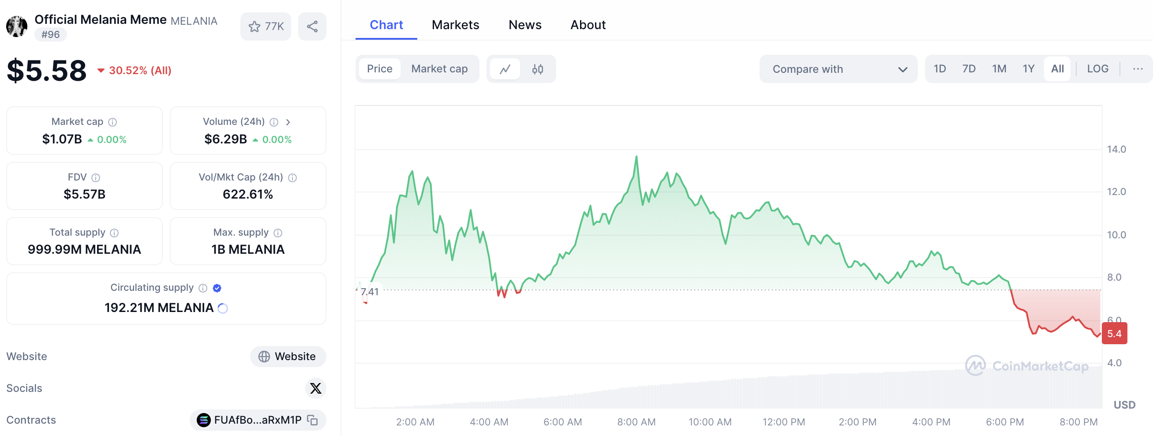Toggle LOG scale on chart
Screen dimensions: 1153x436
(1097, 69)
